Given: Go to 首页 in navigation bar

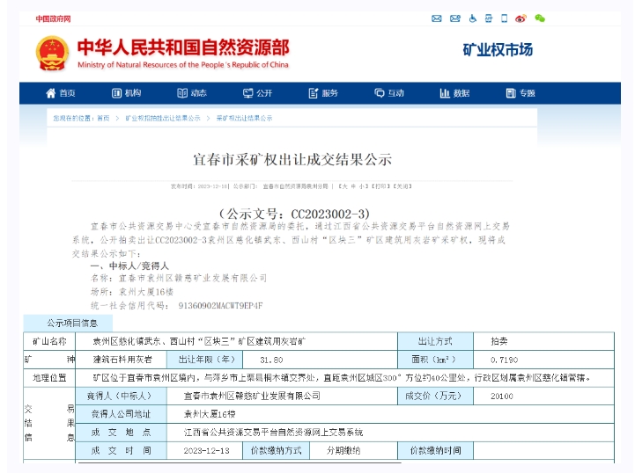Looking at the screenshot, I should point(60,93).
